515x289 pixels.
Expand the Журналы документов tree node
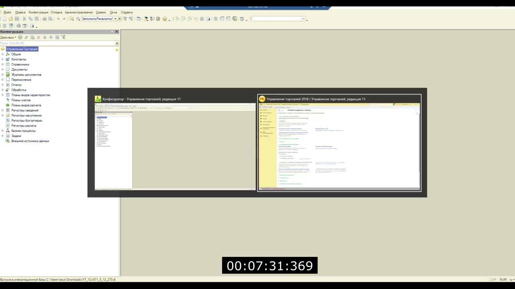(x=2, y=75)
